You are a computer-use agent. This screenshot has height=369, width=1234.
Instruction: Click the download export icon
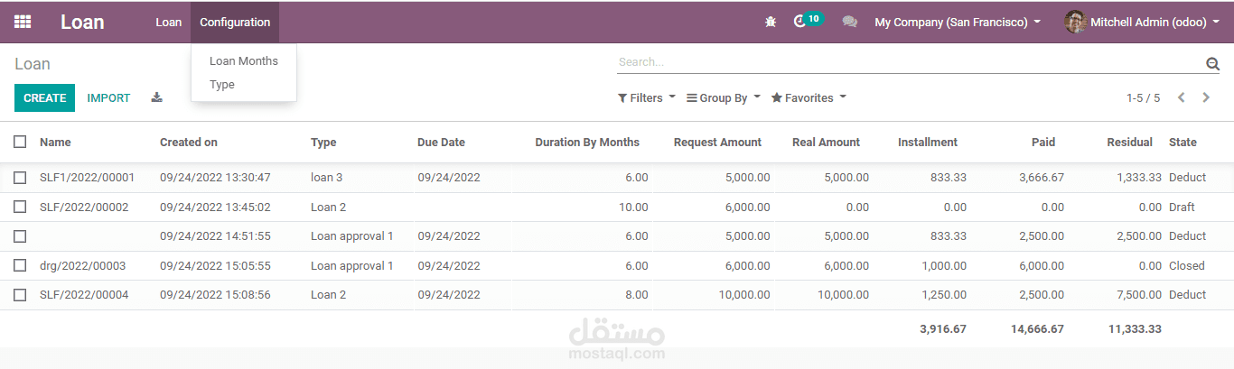tap(156, 97)
